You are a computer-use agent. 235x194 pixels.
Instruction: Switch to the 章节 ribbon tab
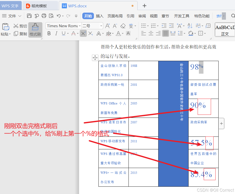(165, 16)
